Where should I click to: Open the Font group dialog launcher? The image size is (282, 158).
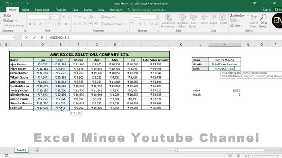click(70, 31)
